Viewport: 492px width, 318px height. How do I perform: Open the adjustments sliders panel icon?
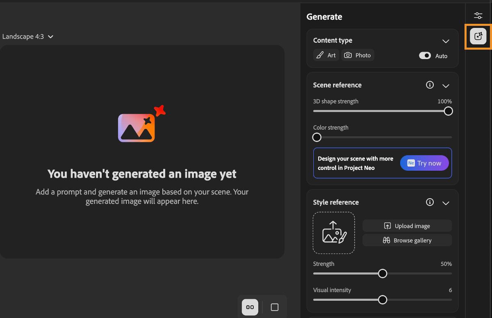[478, 16]
